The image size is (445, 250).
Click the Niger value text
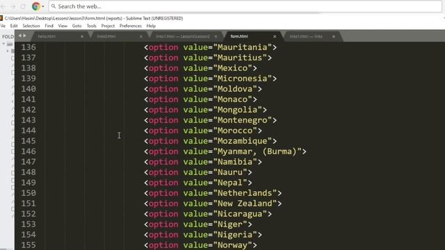pos(230,224)
